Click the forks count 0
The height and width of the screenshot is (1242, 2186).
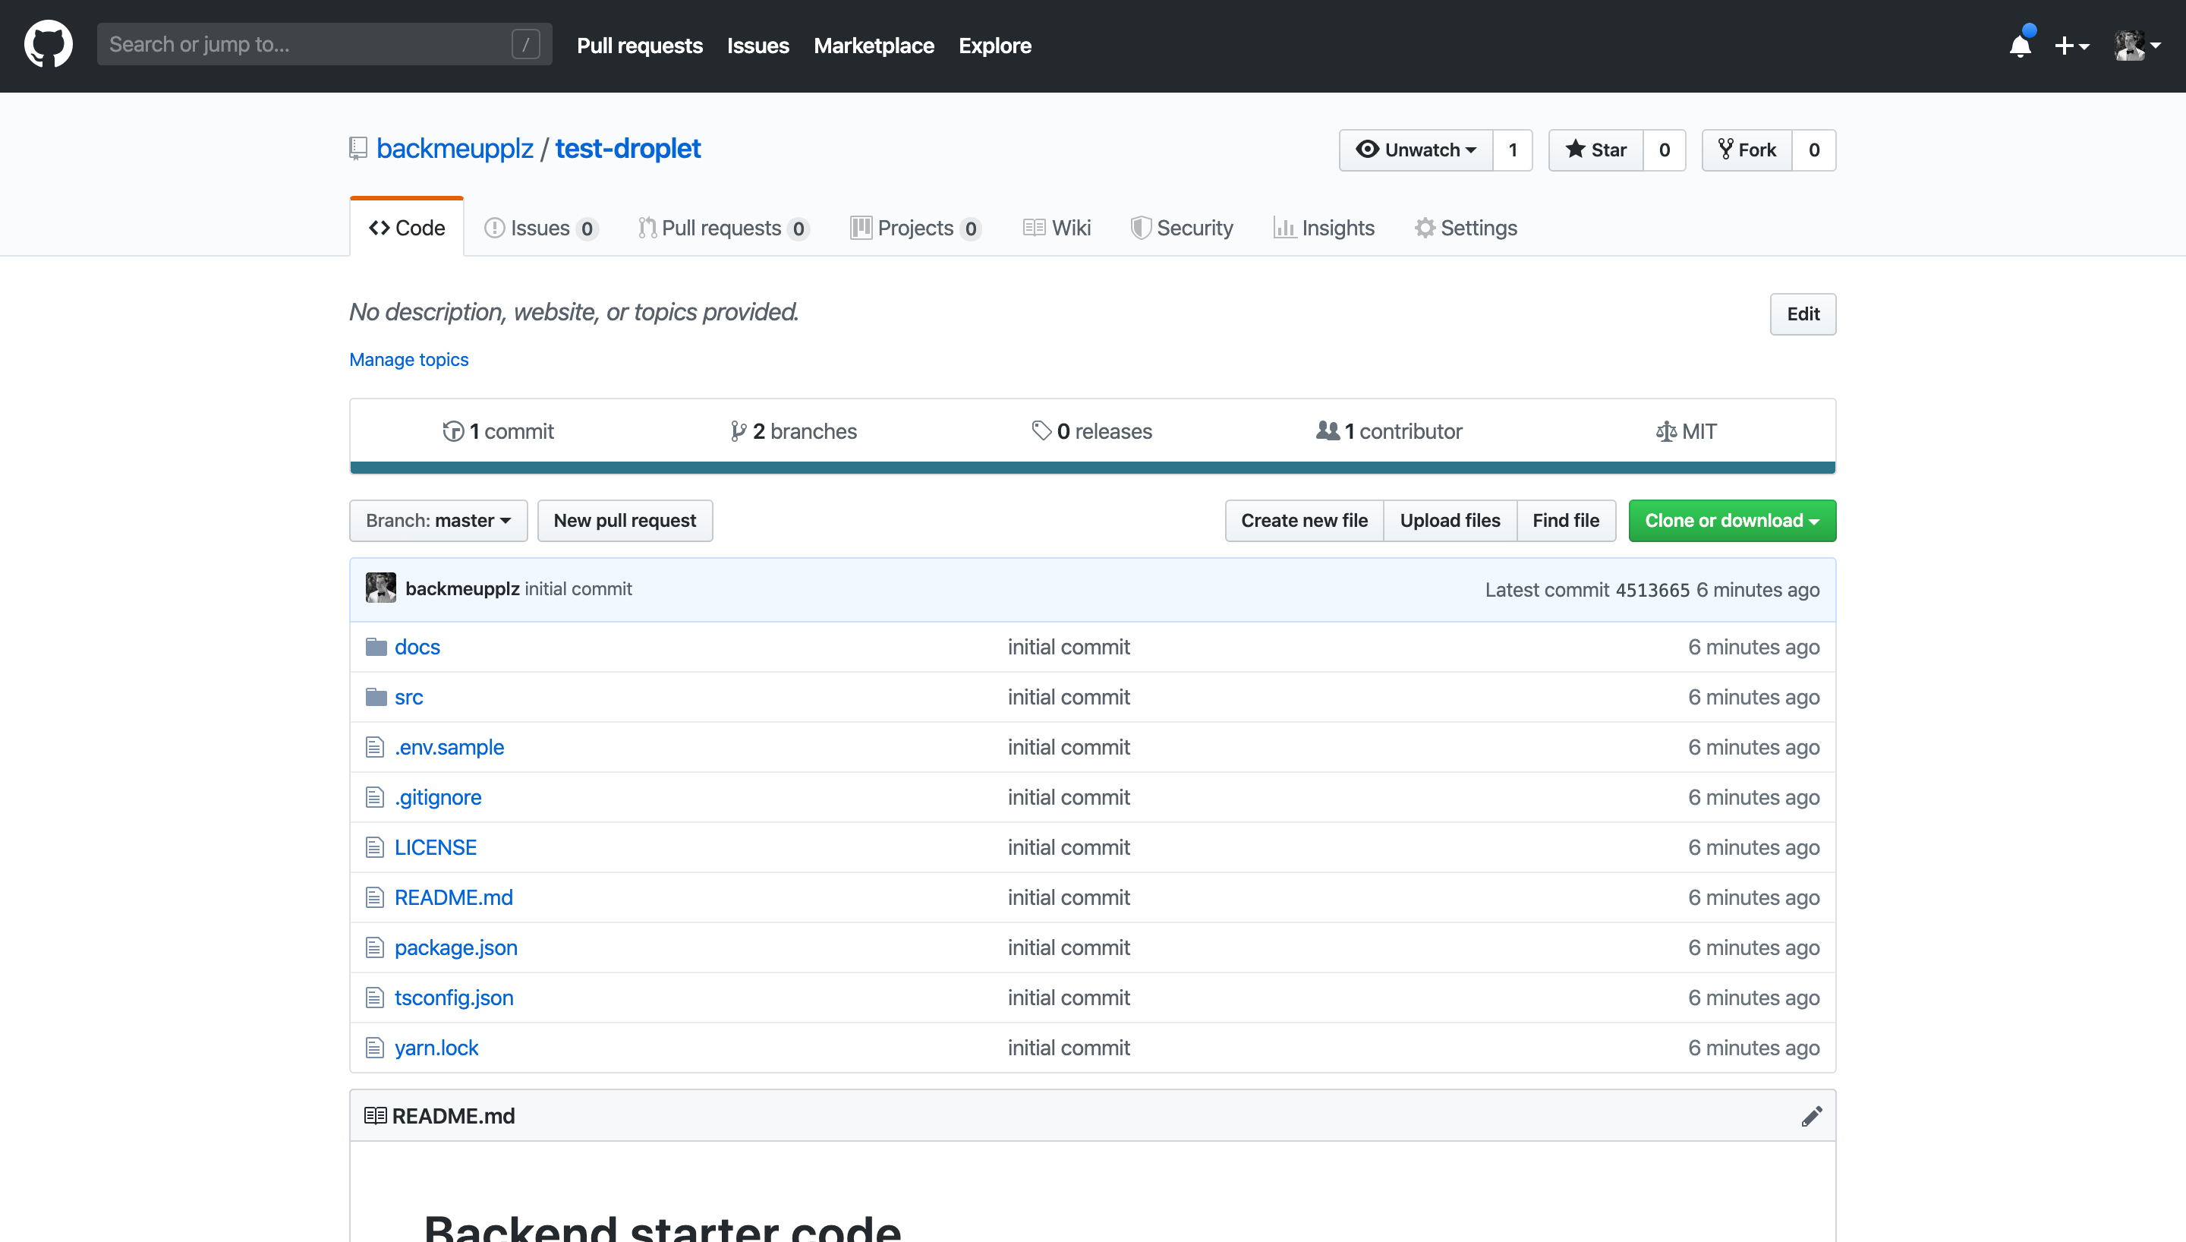click(x=1814, y=150)
